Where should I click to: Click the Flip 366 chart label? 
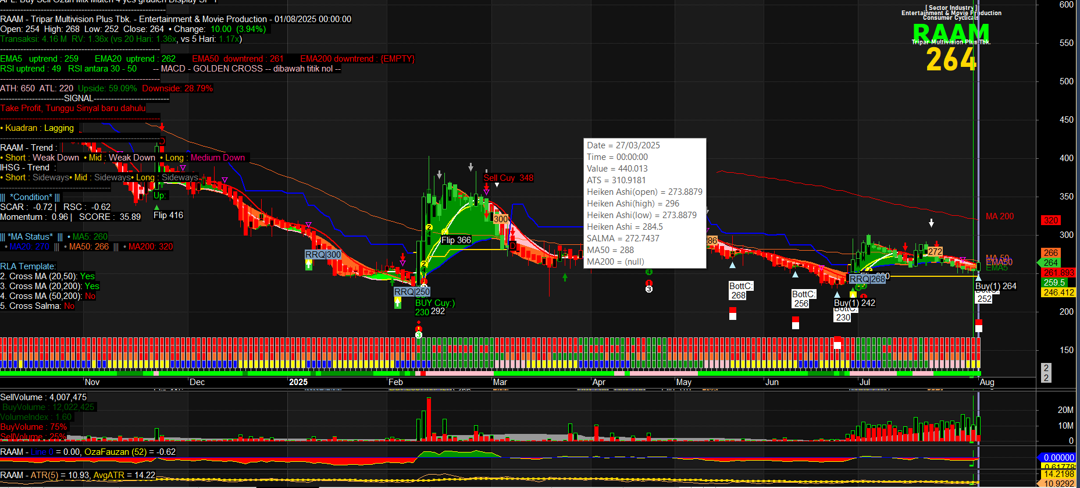click(456, 240)
